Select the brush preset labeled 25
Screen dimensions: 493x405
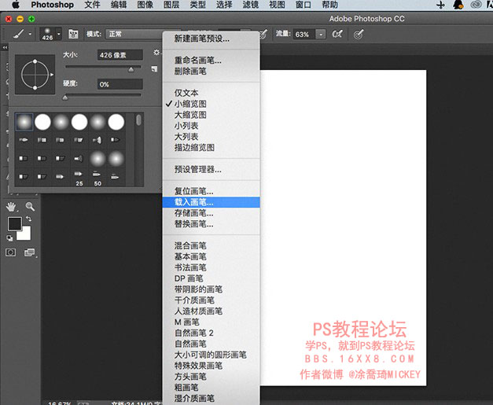coord(79,178)
